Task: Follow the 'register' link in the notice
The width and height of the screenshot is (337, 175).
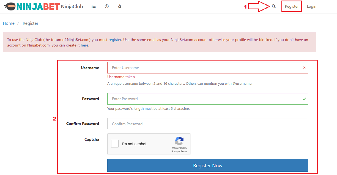Action: click(x=115, y=40)
